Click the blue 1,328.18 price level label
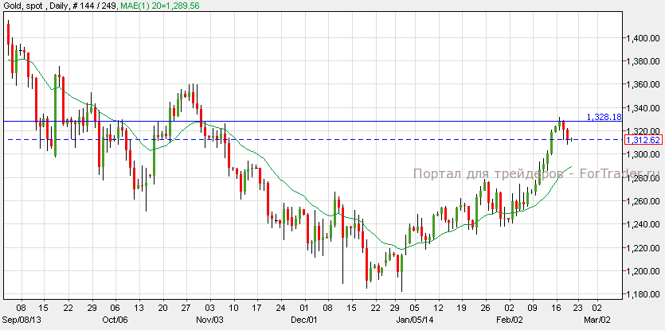This screenshot has height=330, width=665. tap(604, 117)
